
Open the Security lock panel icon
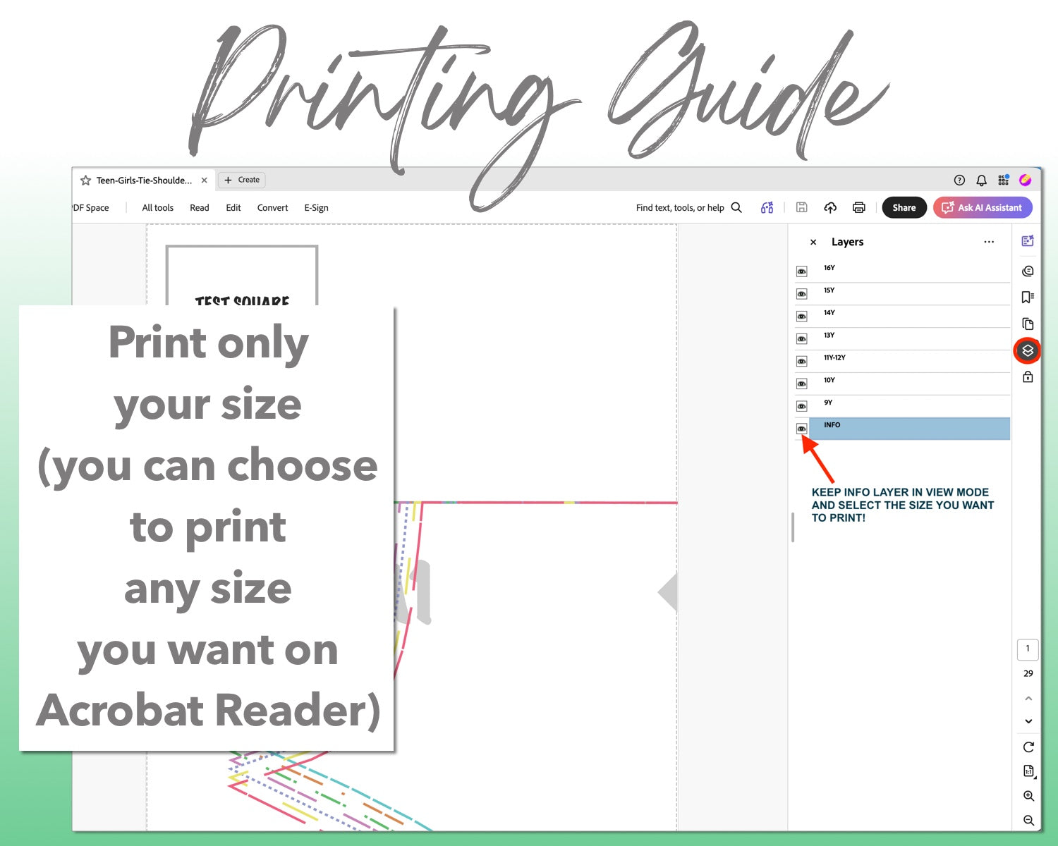coord(1028,377)
